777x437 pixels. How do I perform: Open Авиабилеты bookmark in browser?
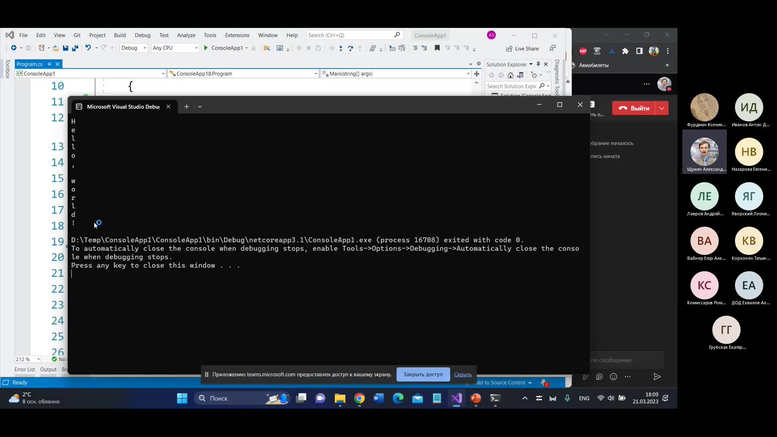[593, 65]
